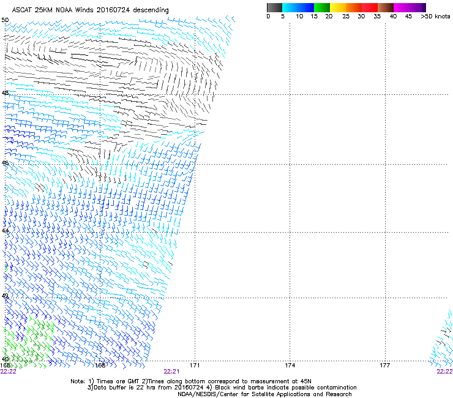Image resolution: width=453 pixels, height=398 pixels.
Task: Click the latitude axis label '44'
Action: point(5,230)
